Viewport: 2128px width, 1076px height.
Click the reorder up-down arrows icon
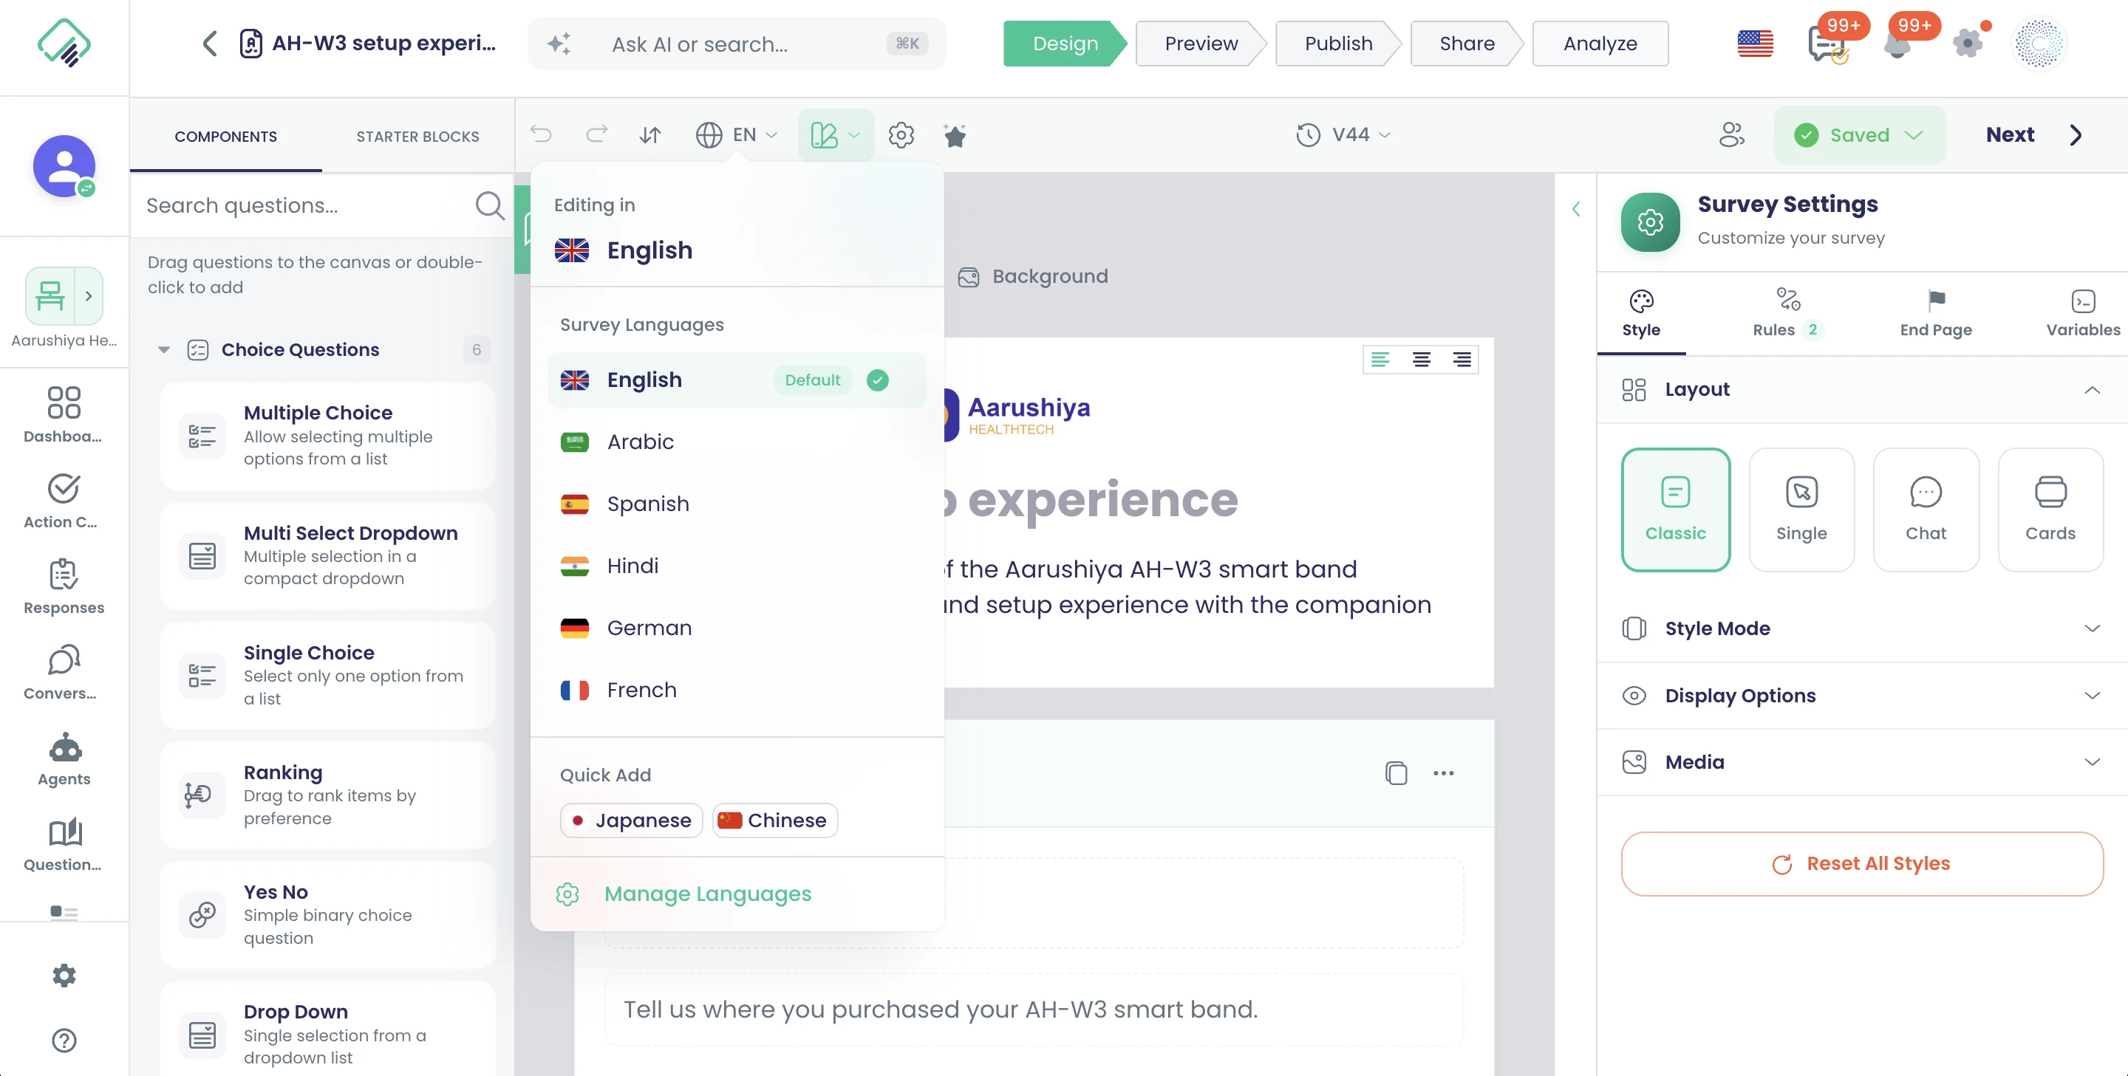(650, 134)
